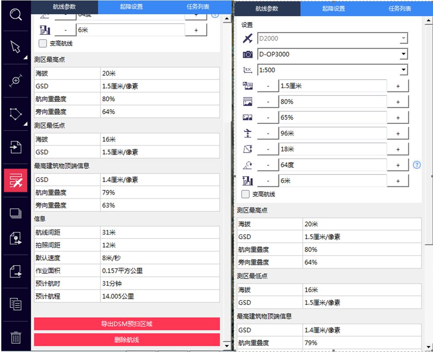Open the task list document icon
This screenshot has width=433, height=353.
(16, 304)
